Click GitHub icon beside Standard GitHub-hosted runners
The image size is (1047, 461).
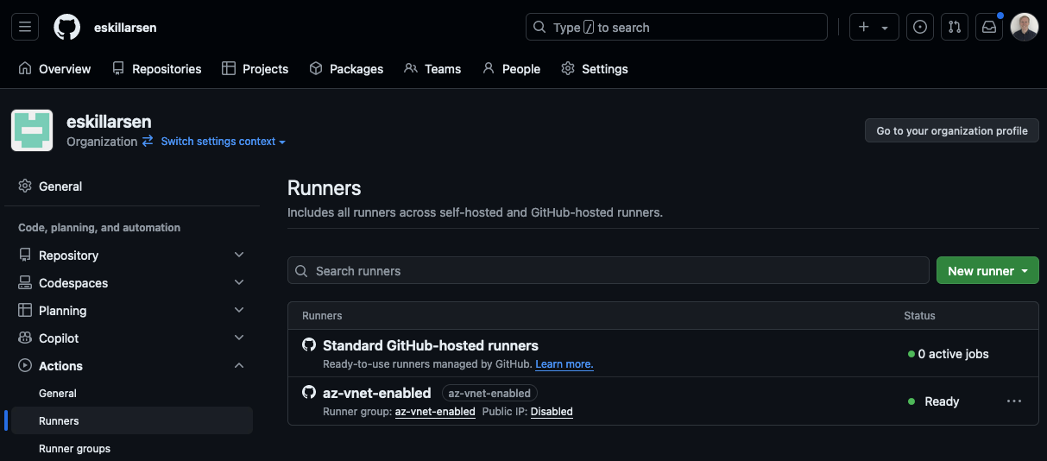coord(309,344)
